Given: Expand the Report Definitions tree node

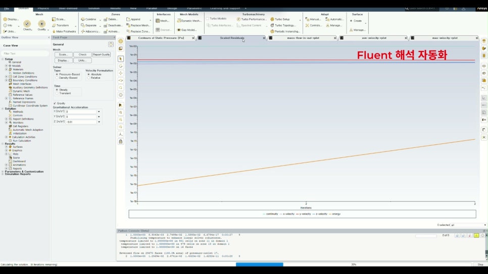Looking at the screenshot, I should click(6, 119).
